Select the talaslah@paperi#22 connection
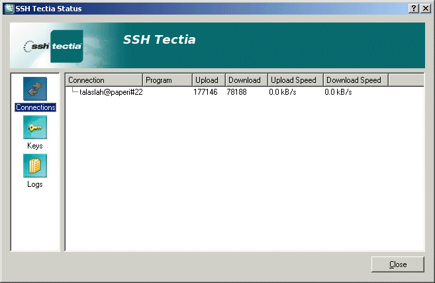 coord(111,92)
